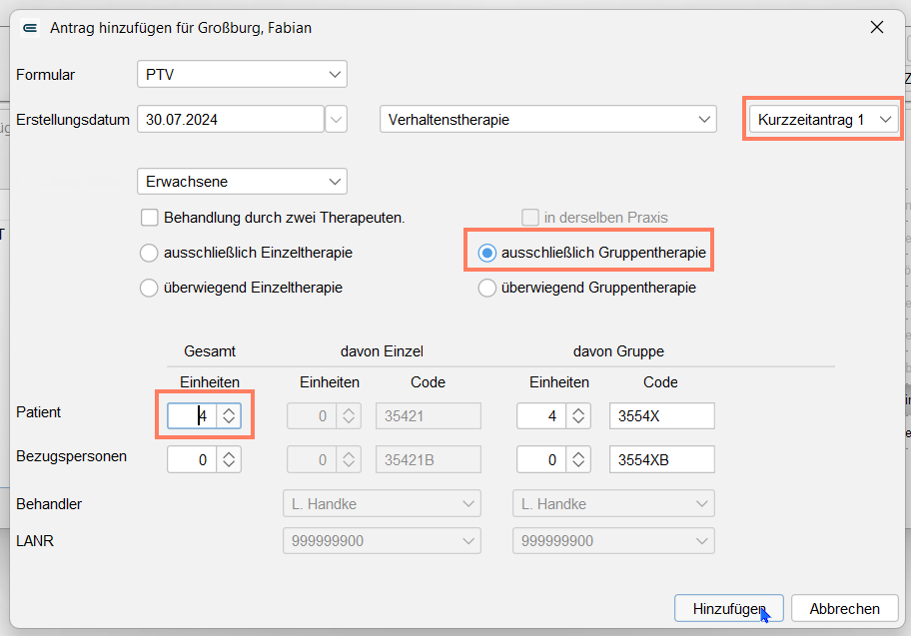Click the Erstellungsdatum label

coord(73,120)
